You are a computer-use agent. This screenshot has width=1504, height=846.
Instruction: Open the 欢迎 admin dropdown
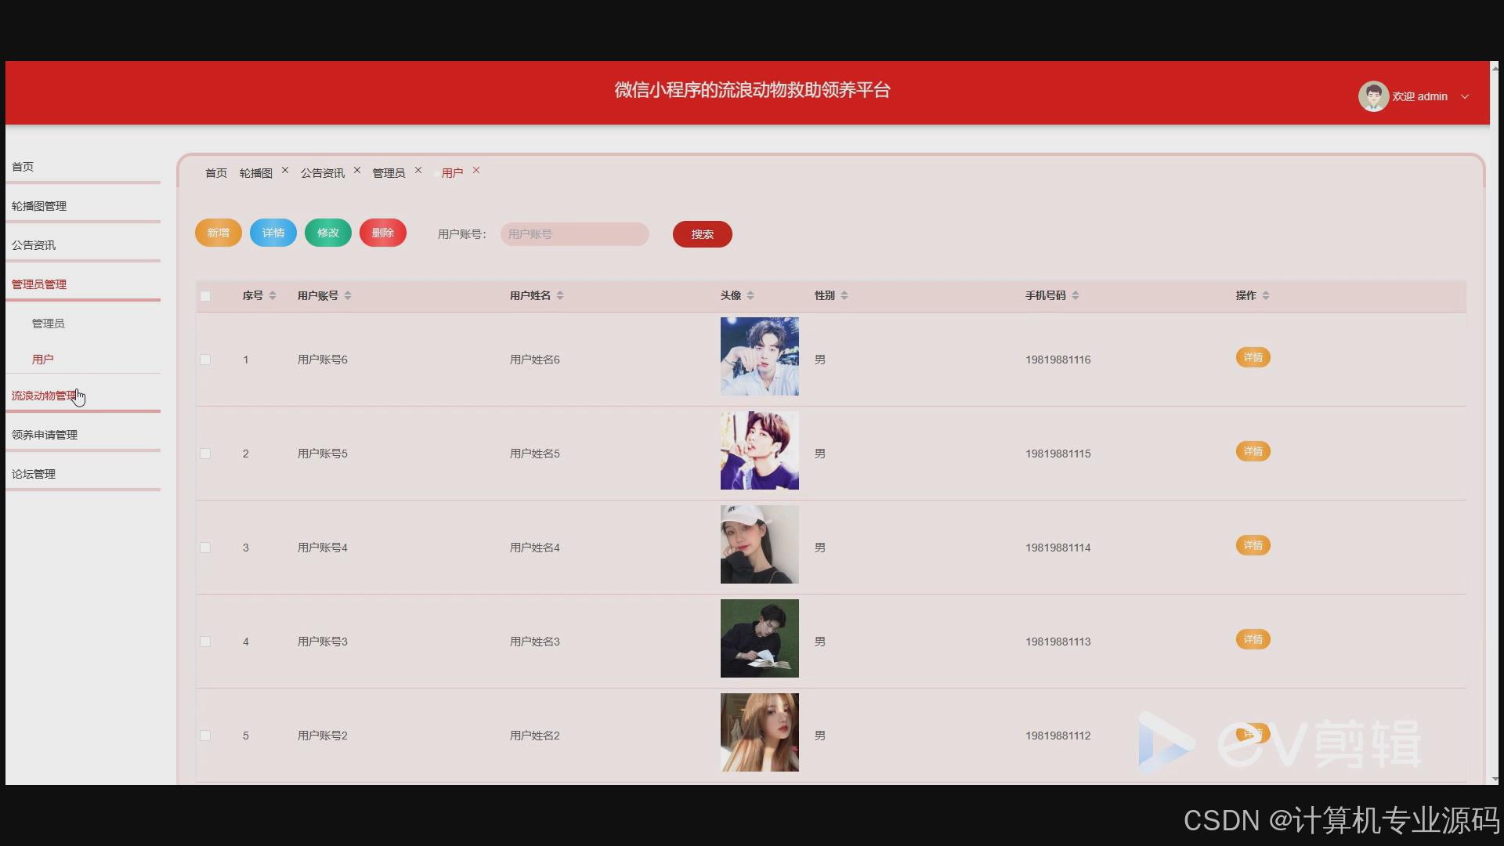[x=1466, y=96]
